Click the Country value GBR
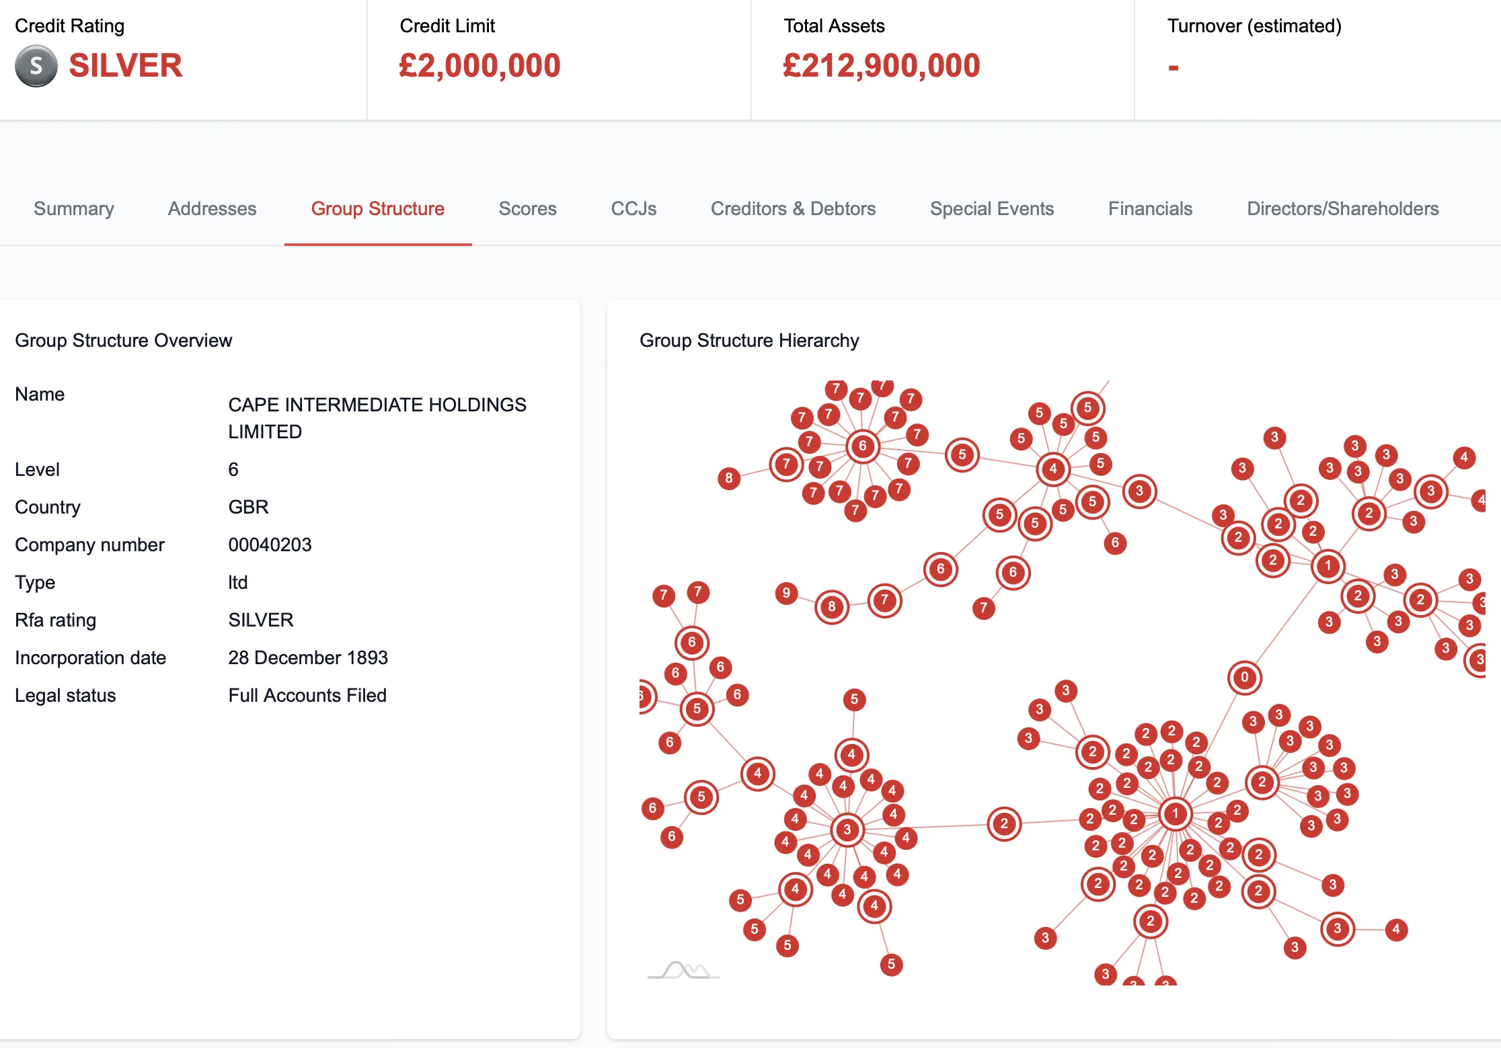The height and width of the screenshot is (1048, 1501). coord(248,507)
